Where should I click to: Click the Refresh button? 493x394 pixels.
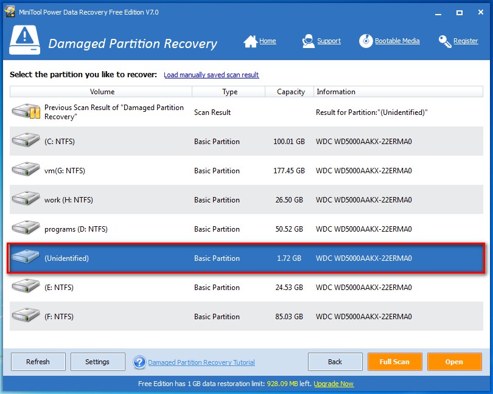pos(38,362)
